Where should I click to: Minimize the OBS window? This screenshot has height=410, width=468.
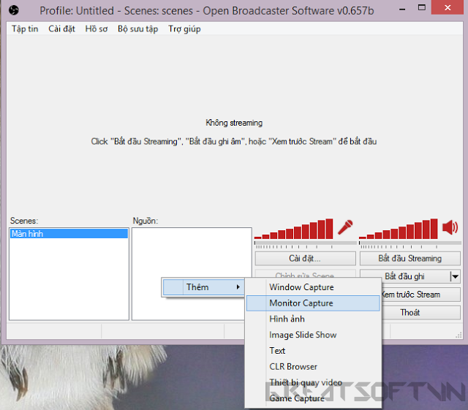402,9
